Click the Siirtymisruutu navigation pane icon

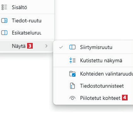click(x=72, y=47)
